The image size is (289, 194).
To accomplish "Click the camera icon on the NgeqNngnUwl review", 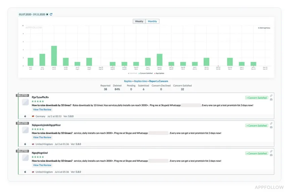I will click(271, 155).
